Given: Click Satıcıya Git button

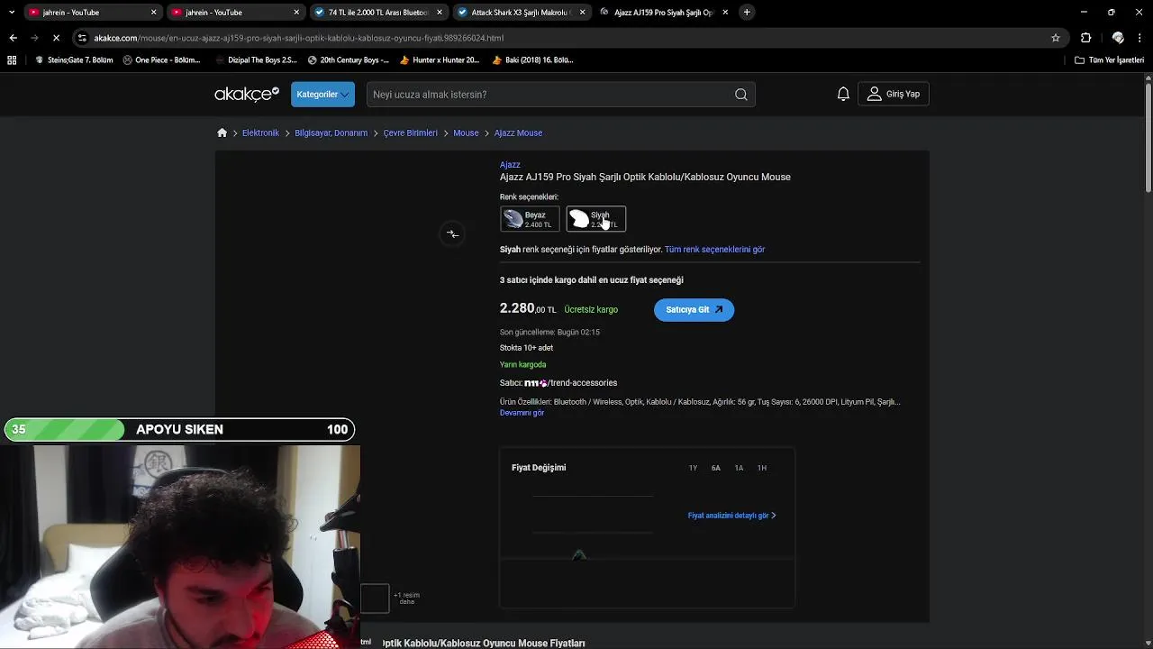Looking at the screenshot, I should click(x=694, y=310).
